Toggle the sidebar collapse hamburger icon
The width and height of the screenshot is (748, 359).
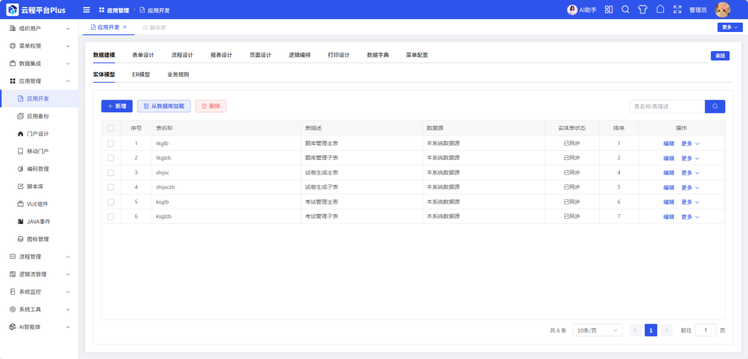86,10
